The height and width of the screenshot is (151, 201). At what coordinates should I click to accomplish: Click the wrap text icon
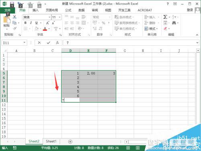click(x=84, y=17)
